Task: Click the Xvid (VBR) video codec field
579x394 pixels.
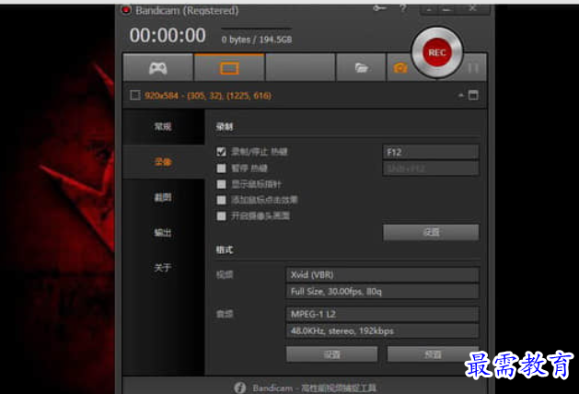Action: (383, 274)
